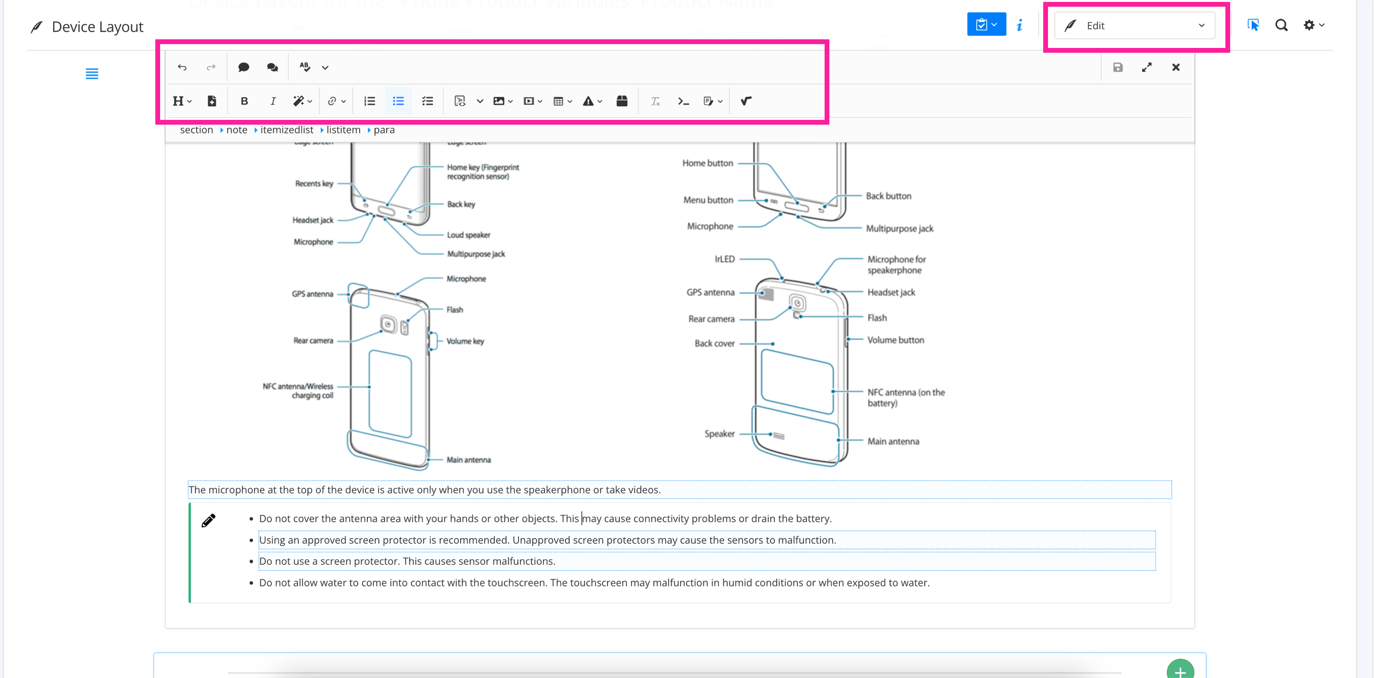Run the spell checker

point(304,67)
